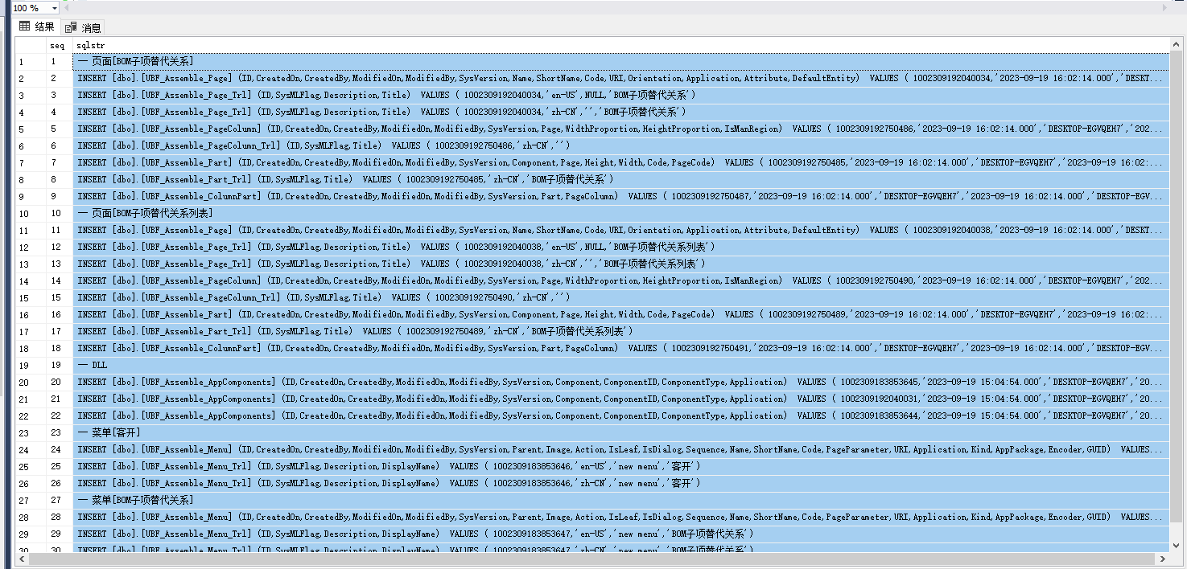This screenshot has height=569, width=1187.
Task: Click the seq value cell in row 15
Action: point(58,297)
